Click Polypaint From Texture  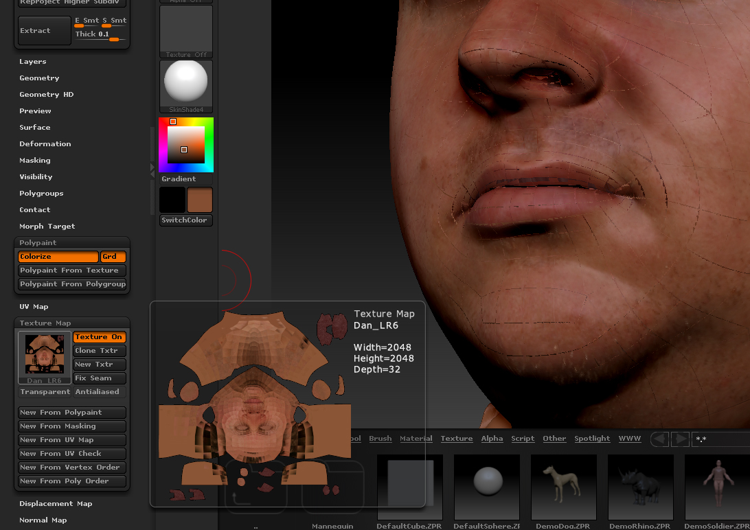pos(72,270)
